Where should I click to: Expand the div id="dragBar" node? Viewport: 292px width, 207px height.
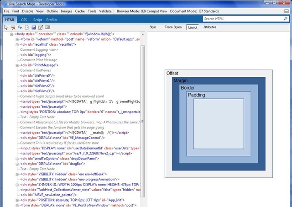(17, 164)
